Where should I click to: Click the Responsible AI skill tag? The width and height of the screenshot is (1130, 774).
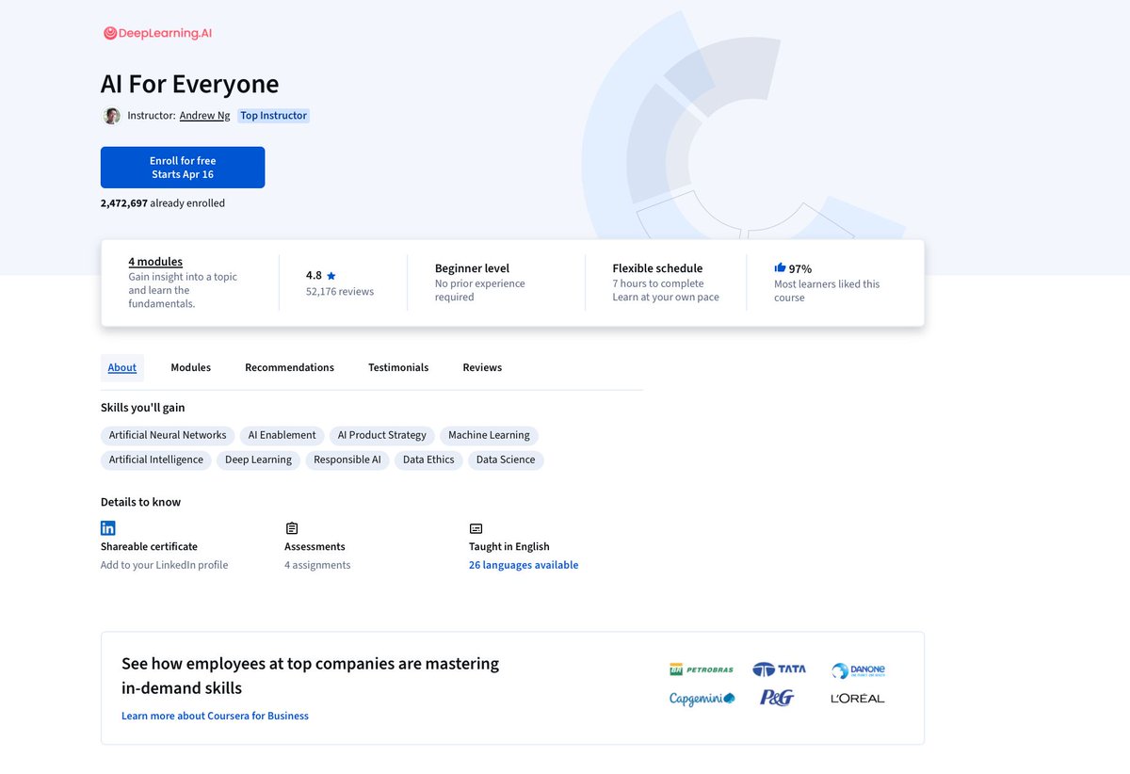tap(347, 460)
